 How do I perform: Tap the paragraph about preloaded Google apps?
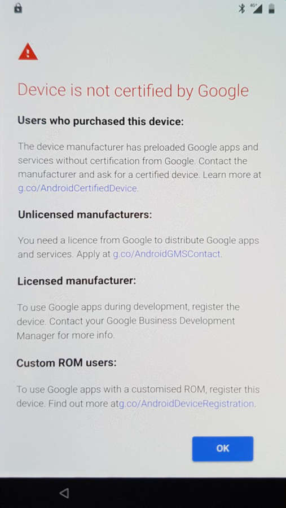[139, 168]
